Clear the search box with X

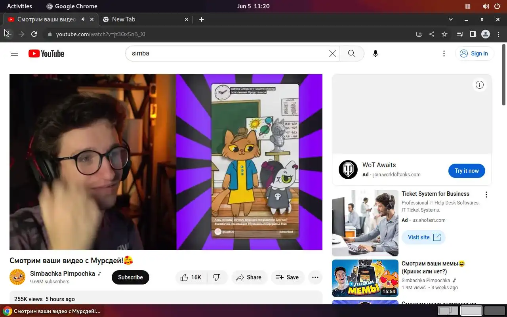[333, 53]
